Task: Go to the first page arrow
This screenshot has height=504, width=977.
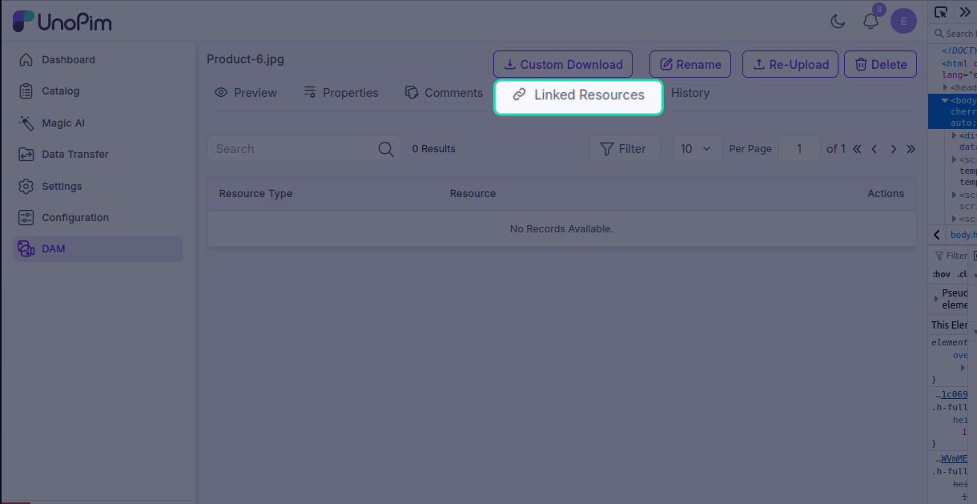Action: (x=857, y=149)
